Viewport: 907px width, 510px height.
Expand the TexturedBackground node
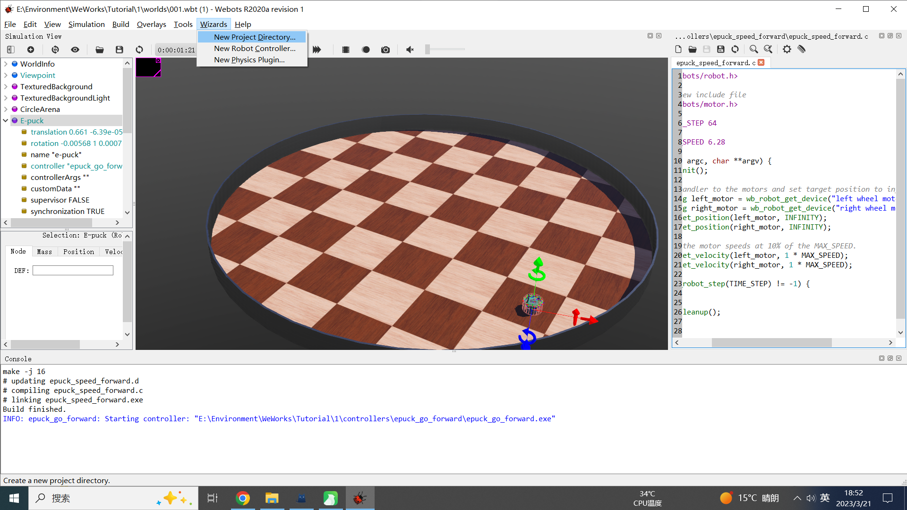point(6,86)
